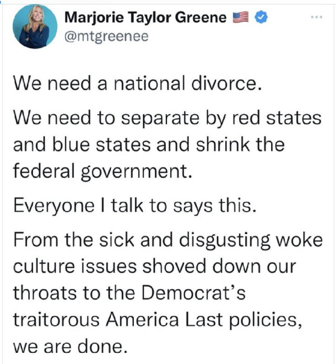
Task: Click the closing line "we are done."
Action: [x=67, y=346]
